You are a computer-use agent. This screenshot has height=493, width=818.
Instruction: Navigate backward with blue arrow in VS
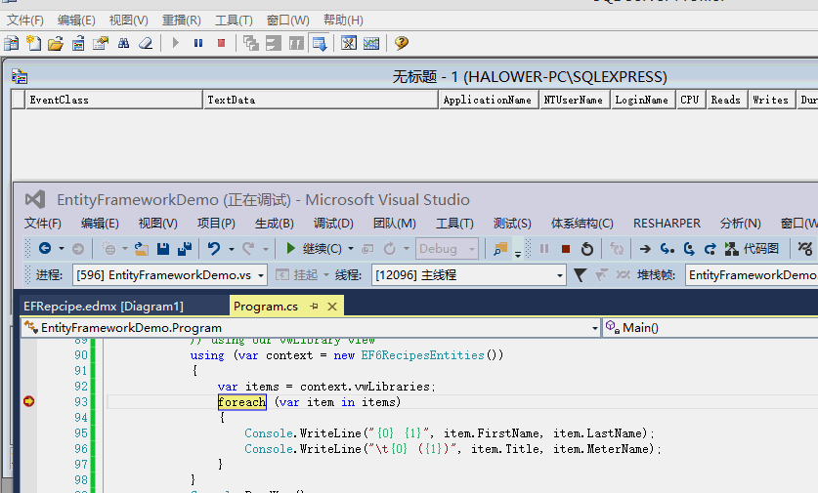coord(45,249)
